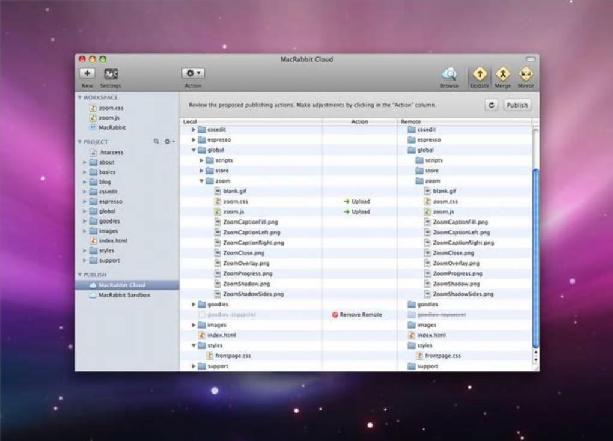
Task: Click the Action column header
Action: pos(359,121)
